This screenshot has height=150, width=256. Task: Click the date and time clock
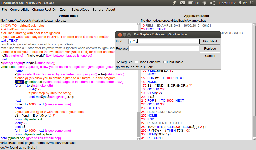(x=227, y=3)
